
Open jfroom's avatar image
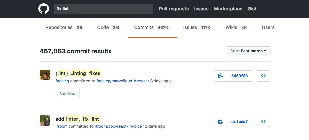[x=45, y=121]
